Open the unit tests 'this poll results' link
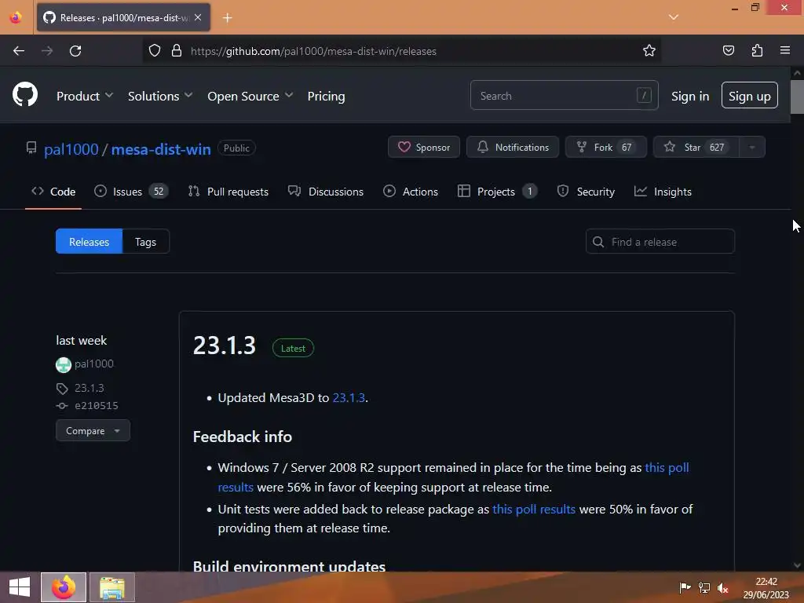 (x=534, y=509)
